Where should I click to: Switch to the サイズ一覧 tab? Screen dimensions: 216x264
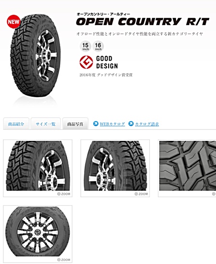46,124
